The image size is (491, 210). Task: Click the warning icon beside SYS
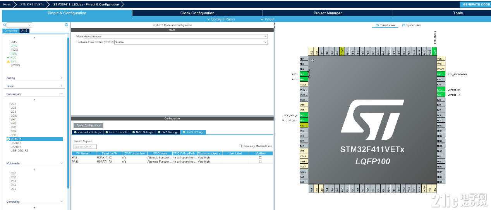pos(8,61)
